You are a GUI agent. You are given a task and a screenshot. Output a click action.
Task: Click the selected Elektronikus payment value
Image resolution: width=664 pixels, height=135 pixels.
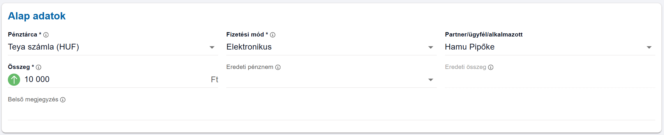(249, 47)
